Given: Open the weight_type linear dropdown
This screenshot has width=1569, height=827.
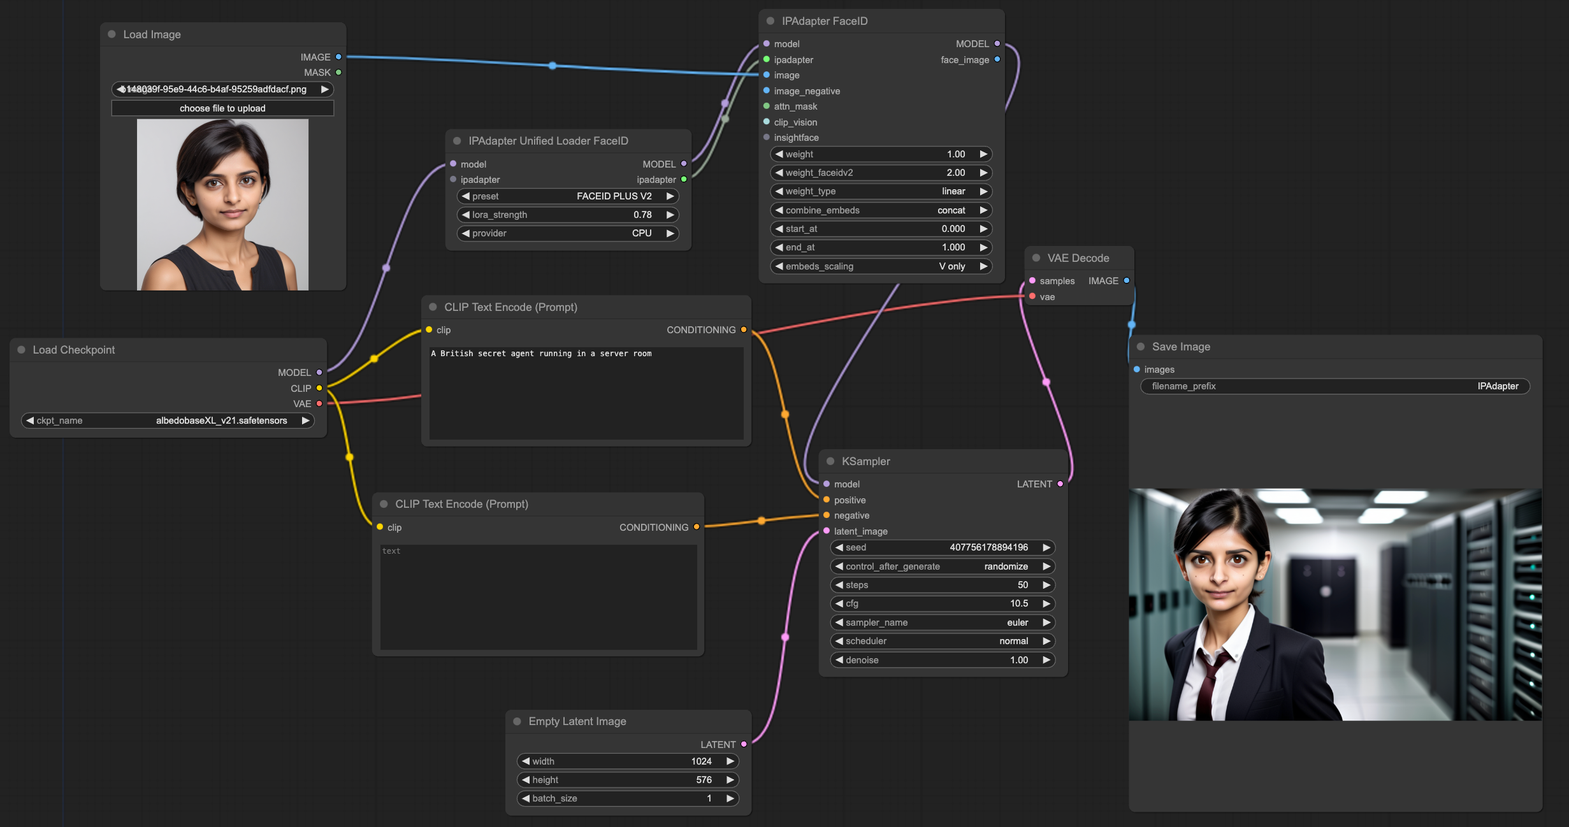Looking at the screenshot, I should pos(881,191).
